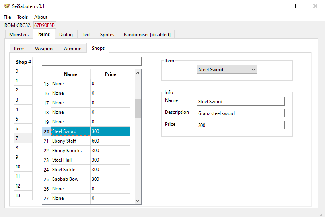Select shop number 12

(x=23, y=186)
